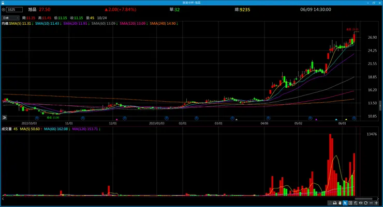Click the price change ▲2.00(+7.84%)
The width and height of the screenshot is (383, 207).
pos(121,9)
